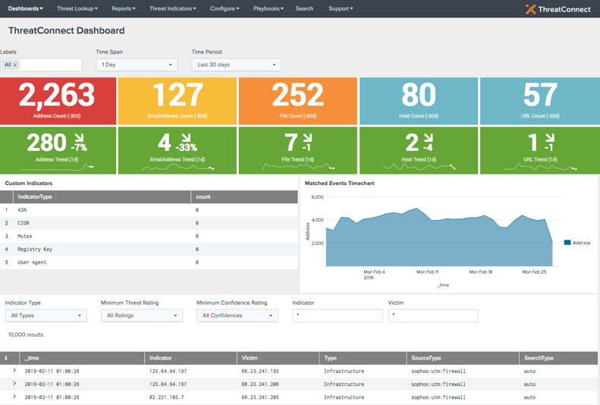Sort Custom Indicators by count column
600x405 pixels.
coord(244,196)
